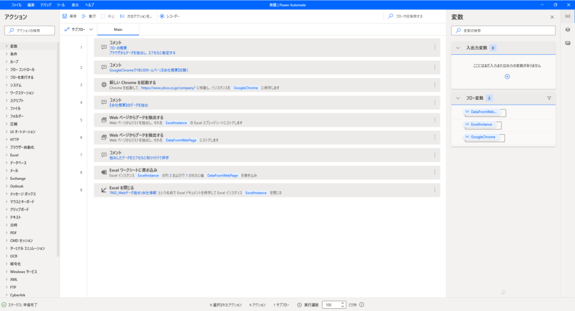Open the ヘルプ menu

click(x=89, y=5)
